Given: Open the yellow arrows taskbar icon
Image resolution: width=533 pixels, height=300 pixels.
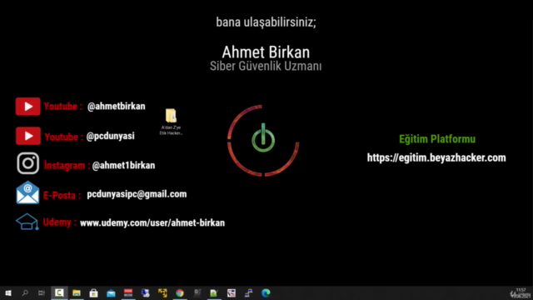Looking at the screenshot, I should 162,292.
